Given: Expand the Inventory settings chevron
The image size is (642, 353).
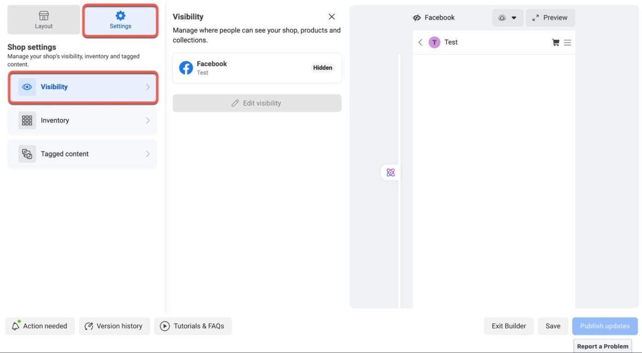Looking at the screenshot, I should tap(148, 120).
